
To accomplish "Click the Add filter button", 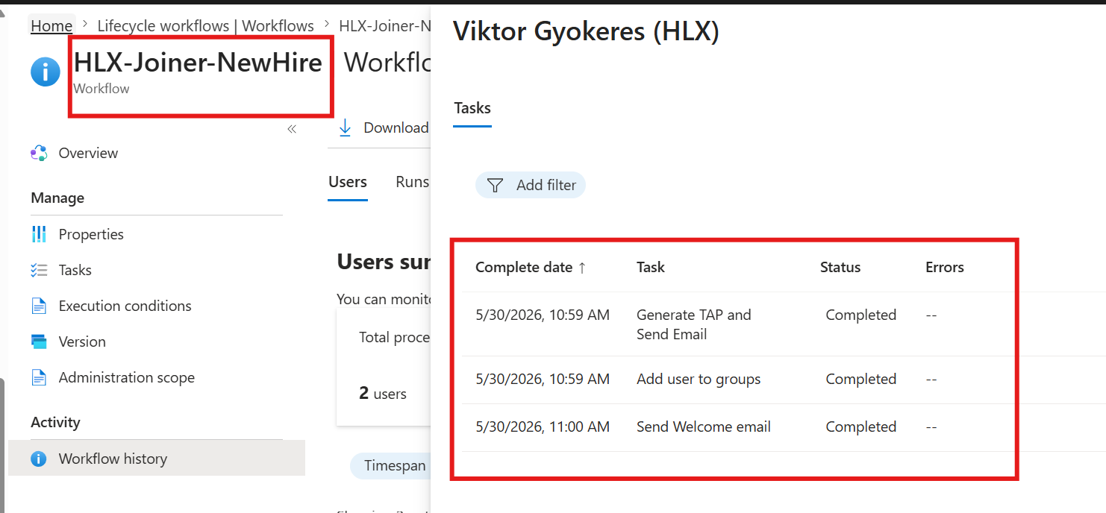I will 531,185.
